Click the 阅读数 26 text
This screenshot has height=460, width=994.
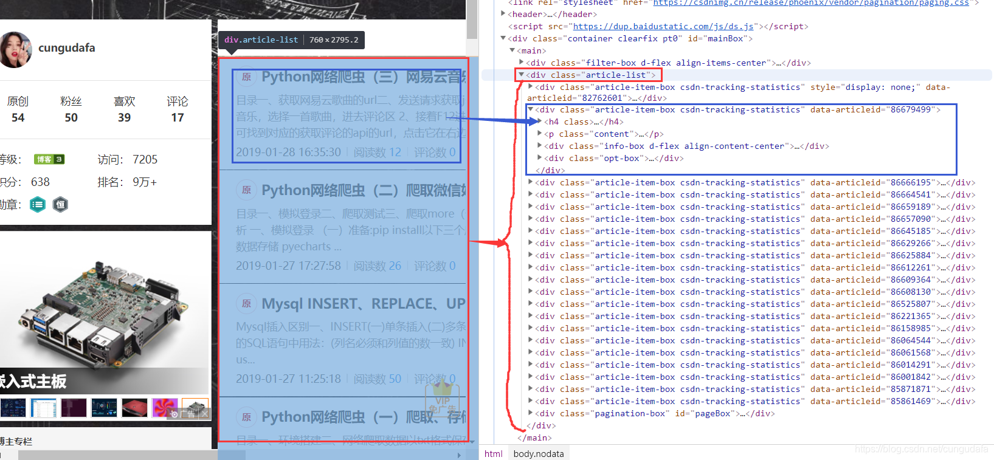point(378,266)
